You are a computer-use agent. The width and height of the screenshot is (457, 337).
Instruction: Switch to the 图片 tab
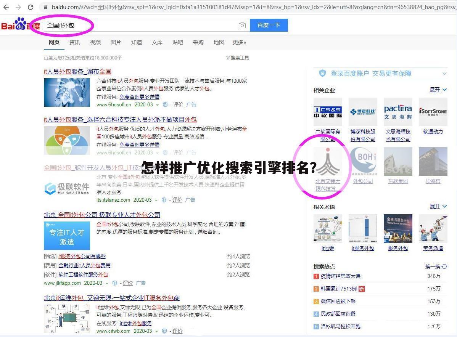pos(116,42)
